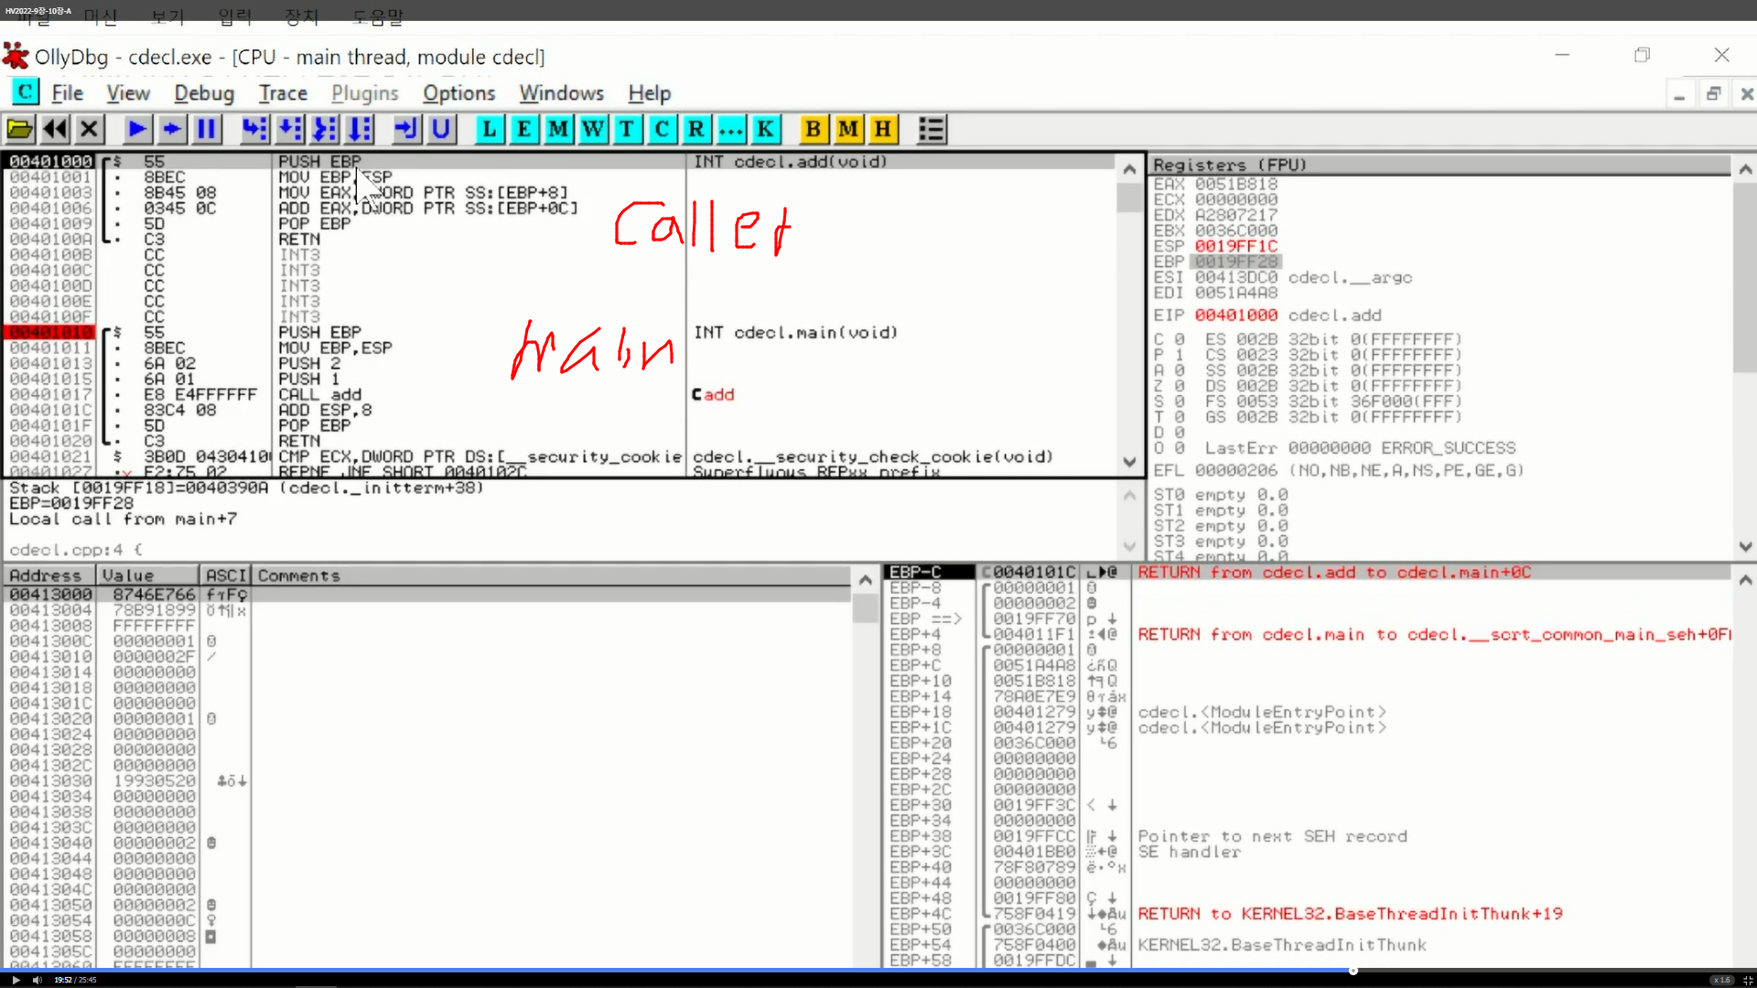Execute till return icon
1757x988 pixels.
click(x=406, y=129)
